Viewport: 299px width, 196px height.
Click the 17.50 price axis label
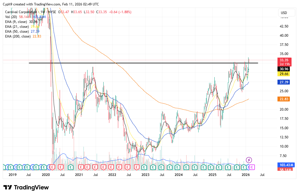coord(284,119)
